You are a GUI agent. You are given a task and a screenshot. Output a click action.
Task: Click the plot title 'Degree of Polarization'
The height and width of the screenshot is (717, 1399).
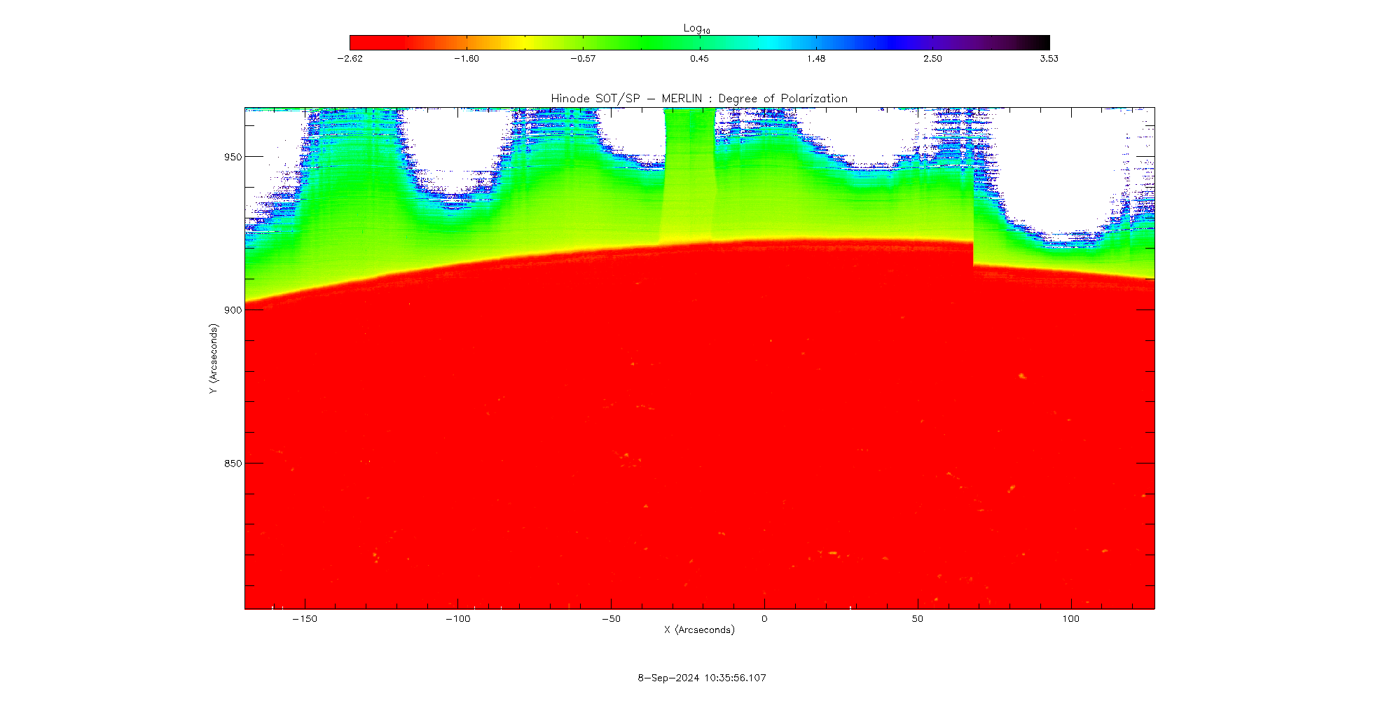699,99
